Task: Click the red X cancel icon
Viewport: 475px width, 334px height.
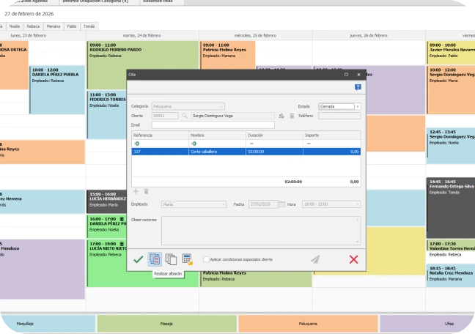Action: tap(353, 259)
